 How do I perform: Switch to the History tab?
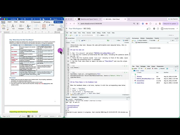pos(143,38)
